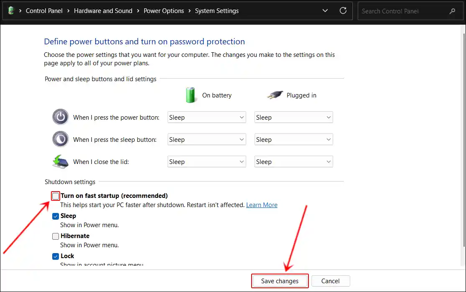Click the Cancel button
The image size is (466, 292).
click(x=331, y=281)
